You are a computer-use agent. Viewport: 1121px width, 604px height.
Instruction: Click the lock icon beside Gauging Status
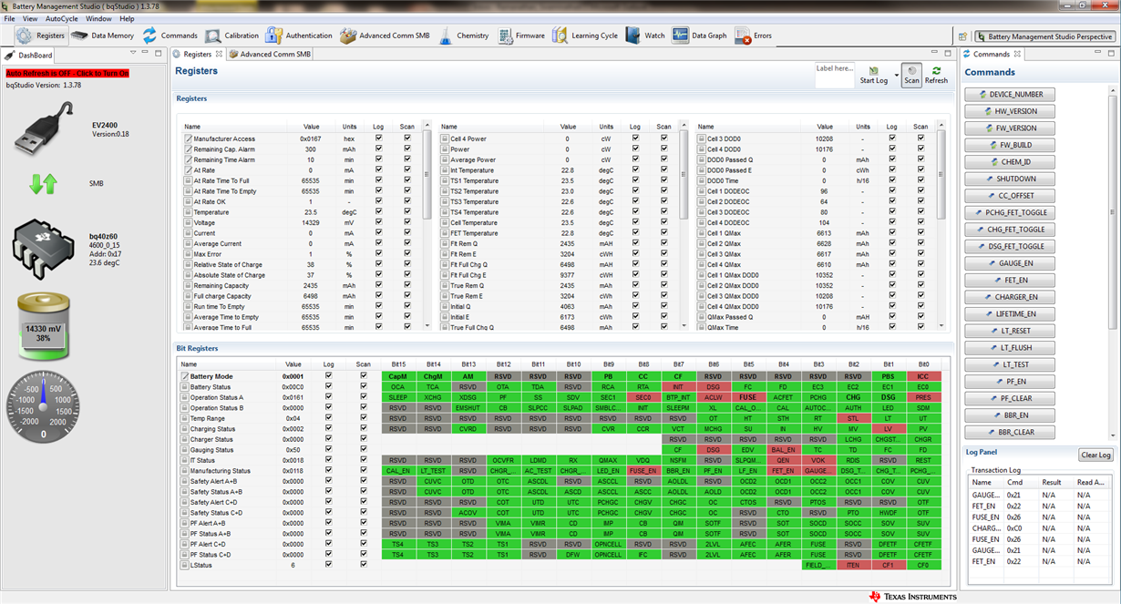[185, 450]
